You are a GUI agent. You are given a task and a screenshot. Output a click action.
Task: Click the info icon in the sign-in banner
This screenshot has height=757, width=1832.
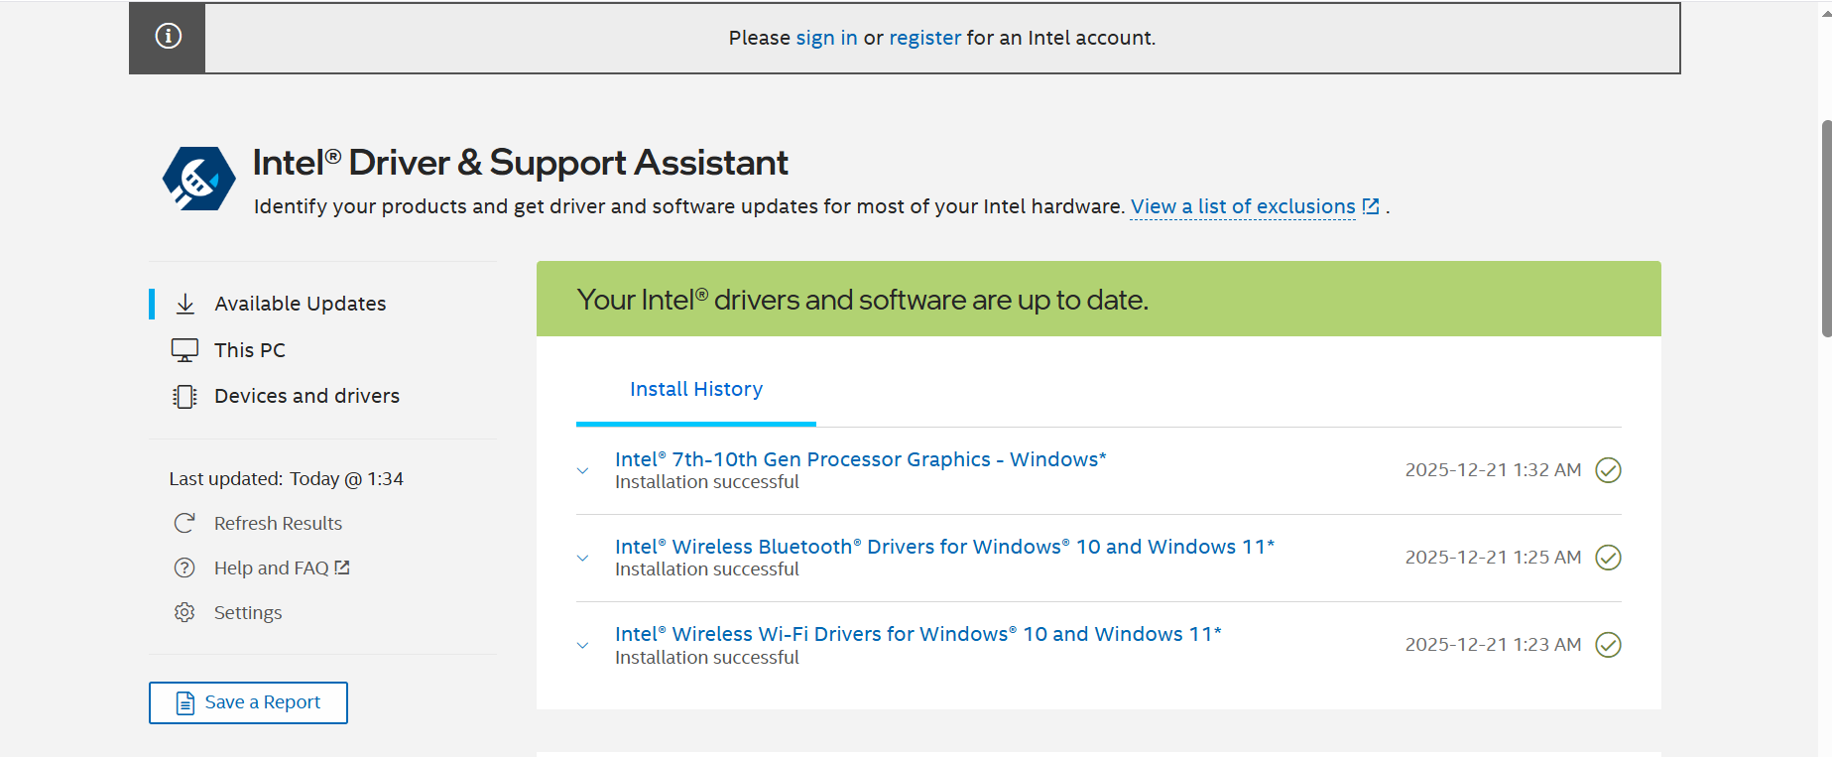[x=168, y=37]
